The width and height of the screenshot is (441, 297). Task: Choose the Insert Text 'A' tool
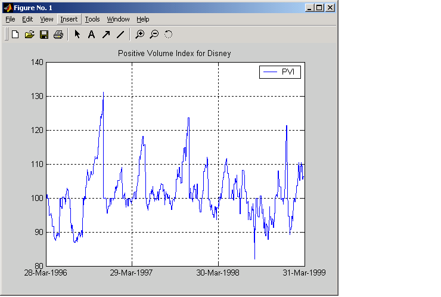pos(91,35)
